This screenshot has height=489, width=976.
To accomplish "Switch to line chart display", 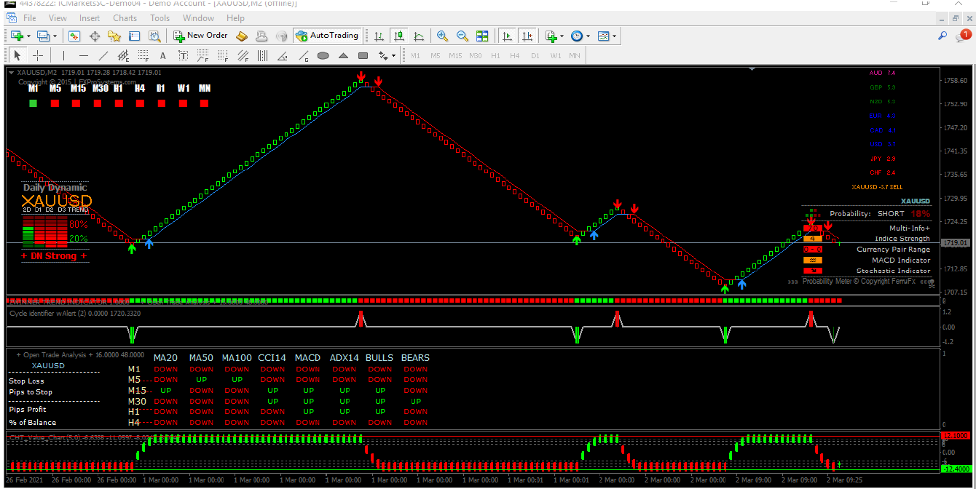I will [419, 36].
